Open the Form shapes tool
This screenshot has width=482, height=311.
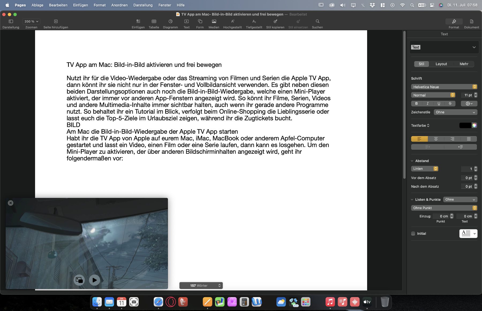click(200, 21)
